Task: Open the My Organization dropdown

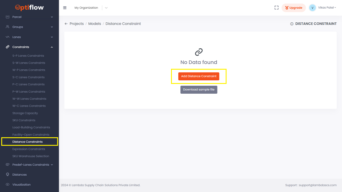Action: click(x=106, y=8)
